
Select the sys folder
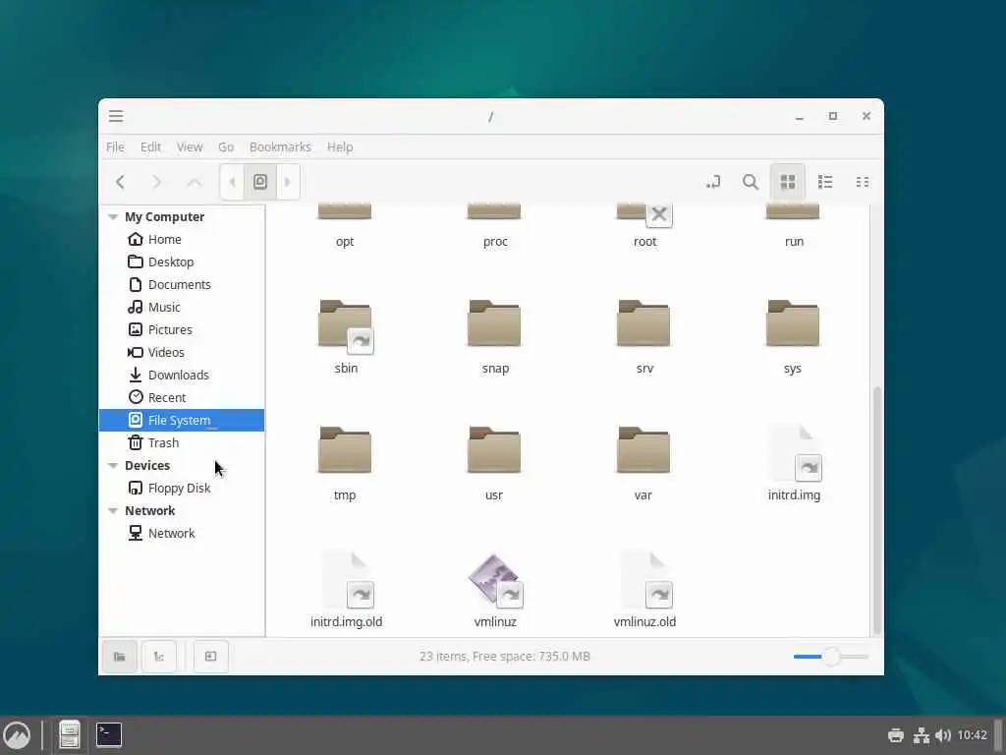point(793,337)
